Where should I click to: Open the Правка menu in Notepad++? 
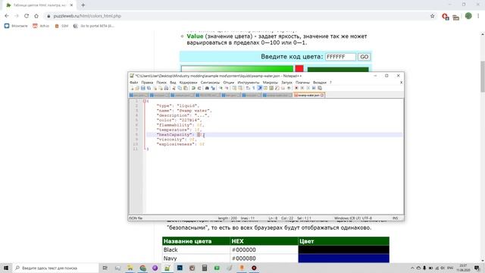(147, 83)
